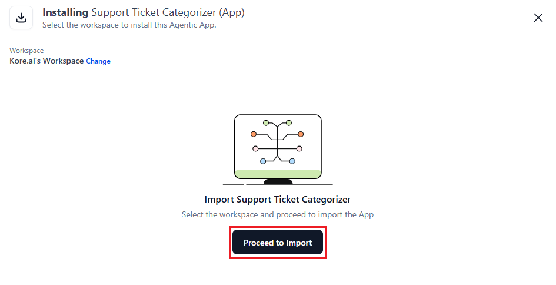Click the workflow monitor illustration
Viewport: 556px width, 285px height.
point(278,147)
